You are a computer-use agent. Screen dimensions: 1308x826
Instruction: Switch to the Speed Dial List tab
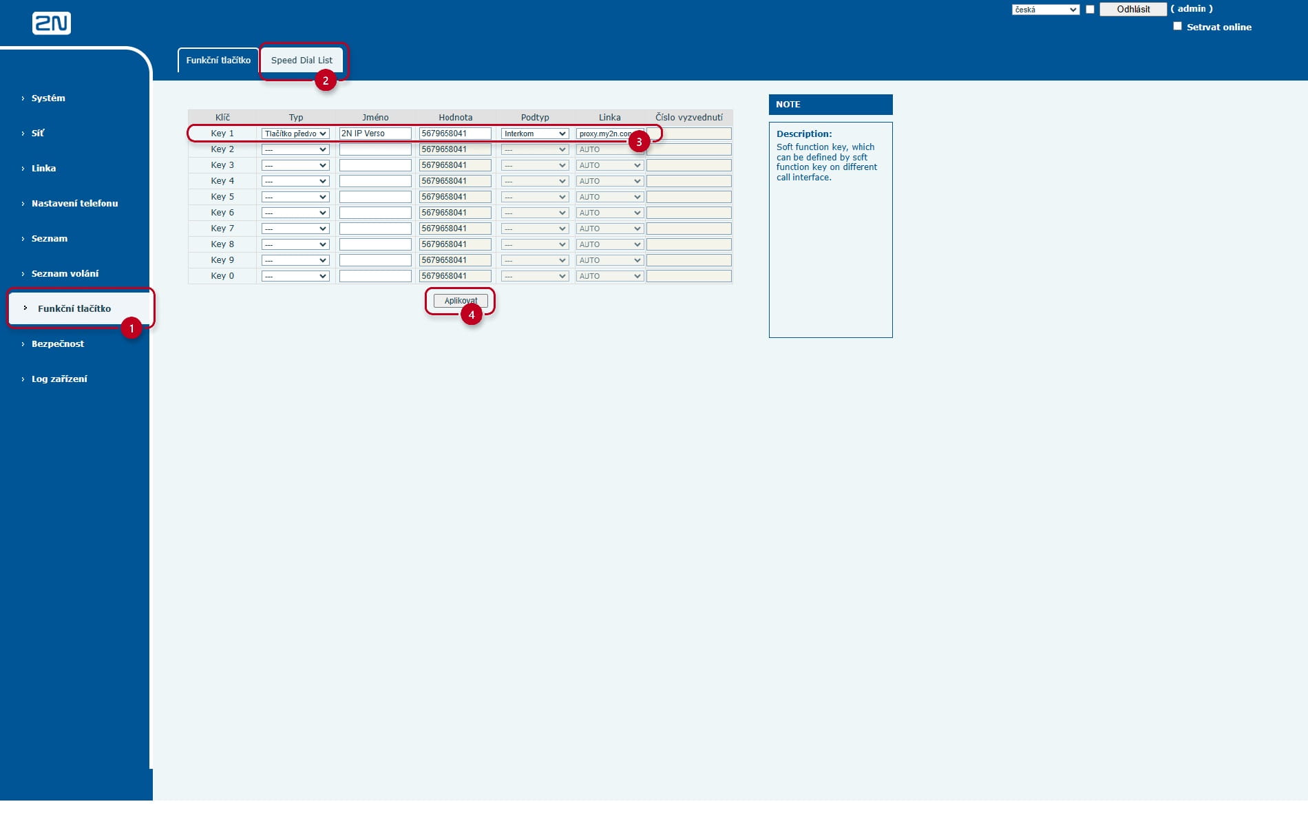pyautogui.click(x=302, y=60)
